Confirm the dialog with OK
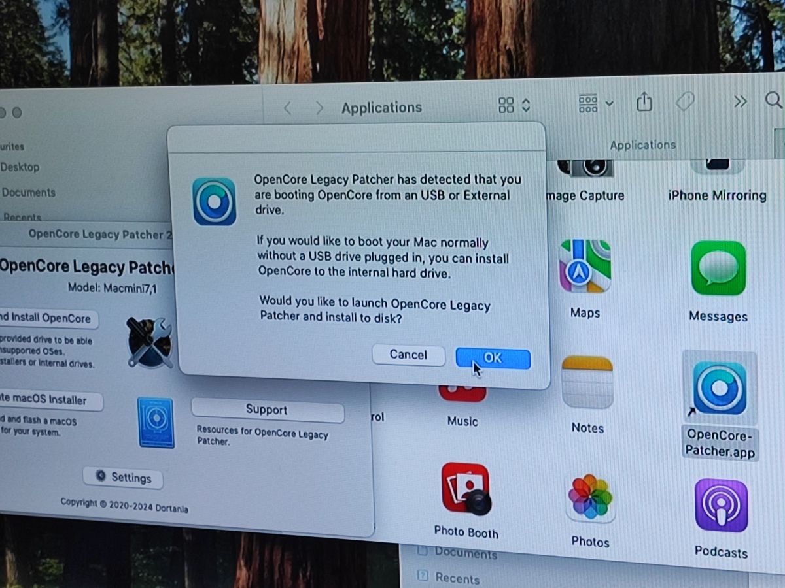785x588 pixels. (493, 358)
